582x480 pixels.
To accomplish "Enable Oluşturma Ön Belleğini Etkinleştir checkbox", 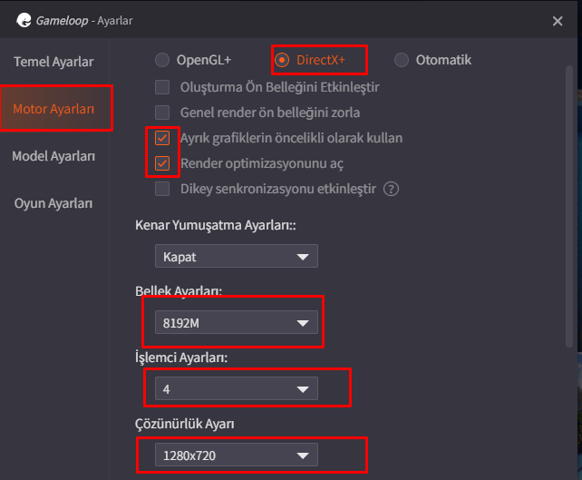I will (162, 87).
